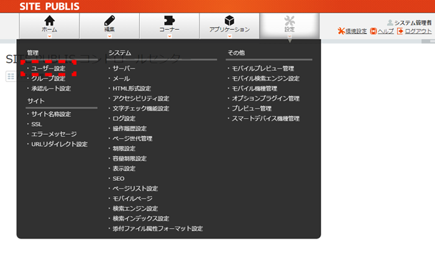This screenshot has height=261, width=435.
Task: Select 表示設定 menu entry
Action: [124, 168]
